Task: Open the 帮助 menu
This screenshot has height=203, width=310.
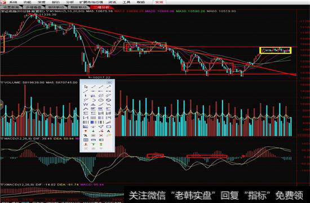Action: pos(141,2)
